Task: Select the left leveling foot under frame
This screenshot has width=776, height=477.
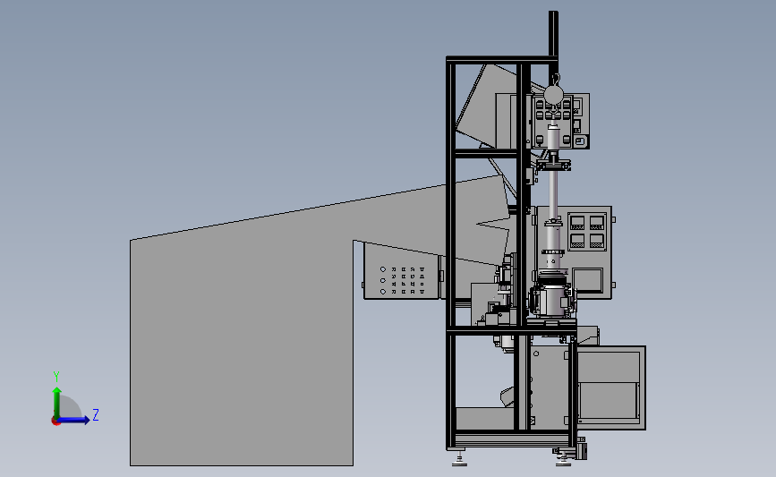Action: (x=460, y=458)
